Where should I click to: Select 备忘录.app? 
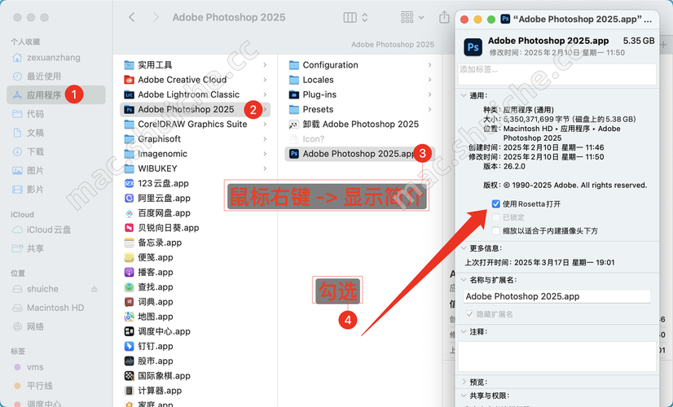coord(195,243)
